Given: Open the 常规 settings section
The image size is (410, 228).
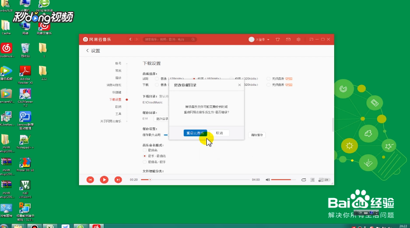Looking at the screenshot, I should tap(118, 71).
